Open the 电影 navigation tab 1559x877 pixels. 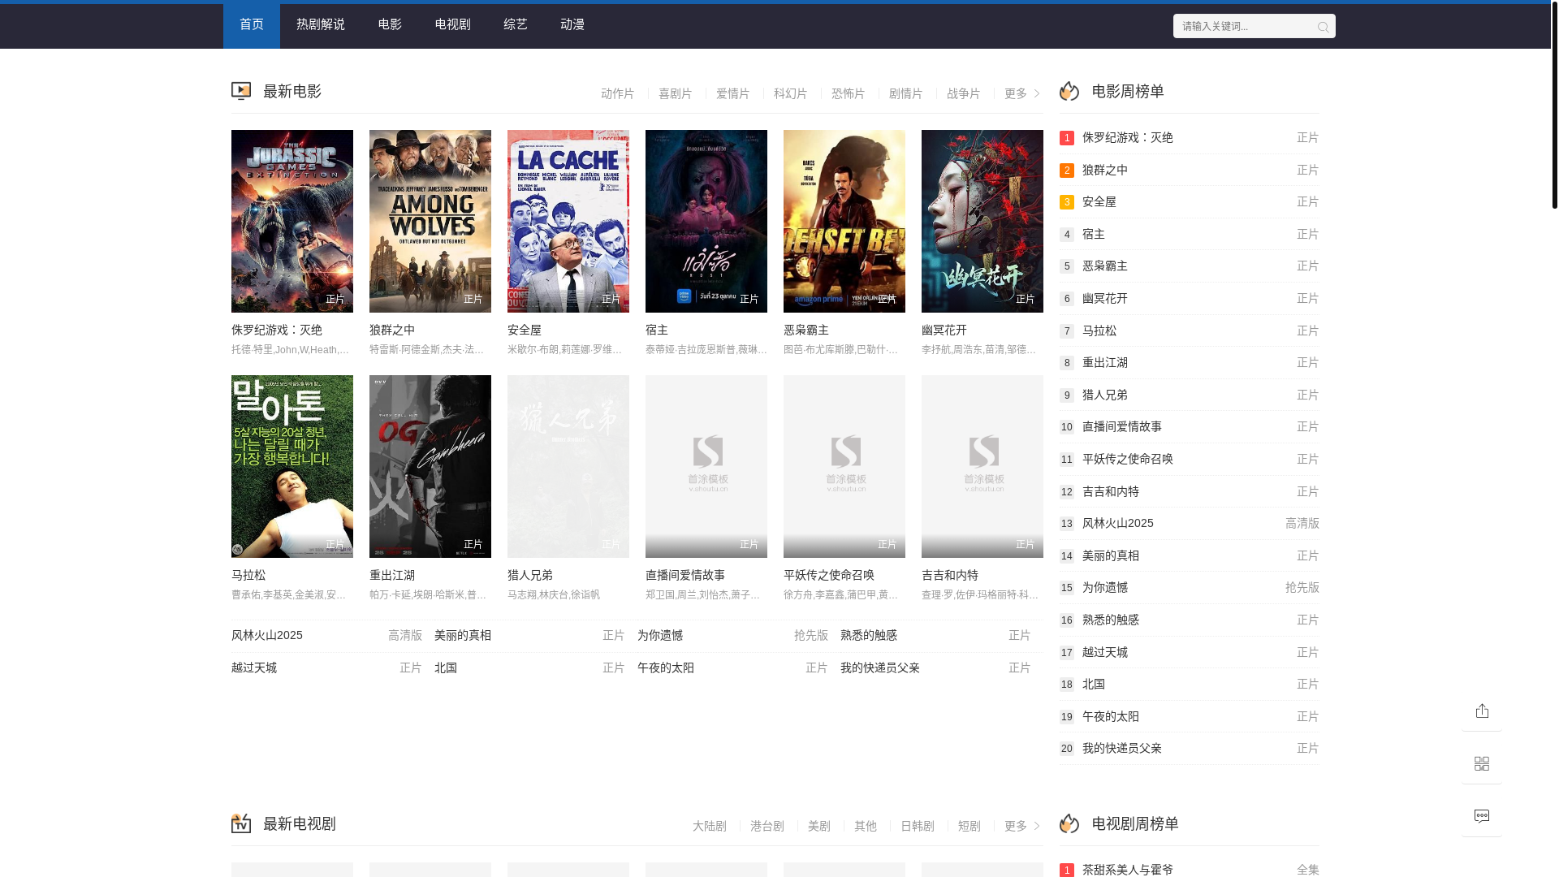[x=390, y=24]
